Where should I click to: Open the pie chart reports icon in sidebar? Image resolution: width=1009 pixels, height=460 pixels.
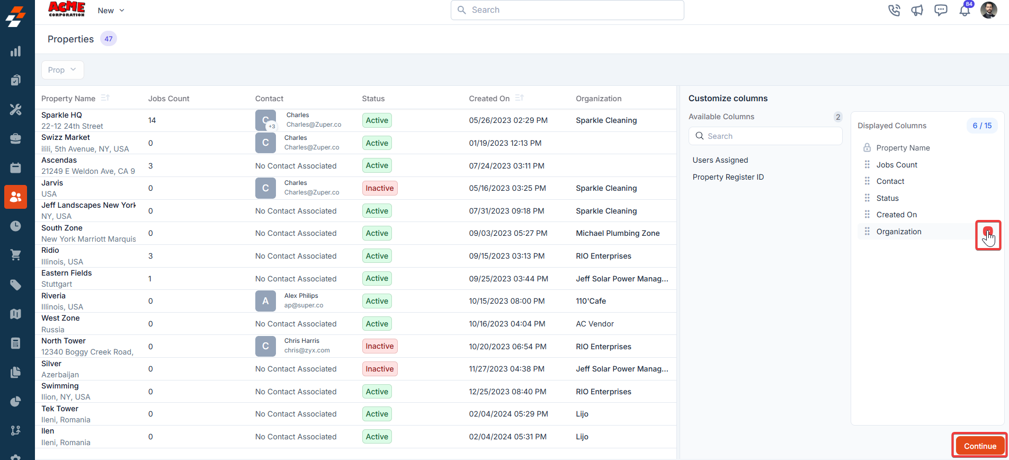[16, 402]
